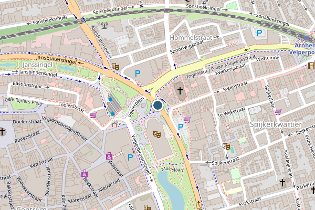Click the Spijkerkwartier neighbourhood label
Screen dimensions: 315x210
tap(276, 124)
